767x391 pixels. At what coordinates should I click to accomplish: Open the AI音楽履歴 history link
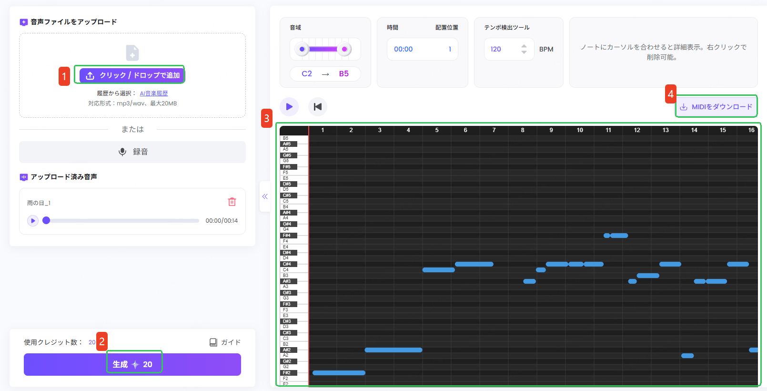154,93
